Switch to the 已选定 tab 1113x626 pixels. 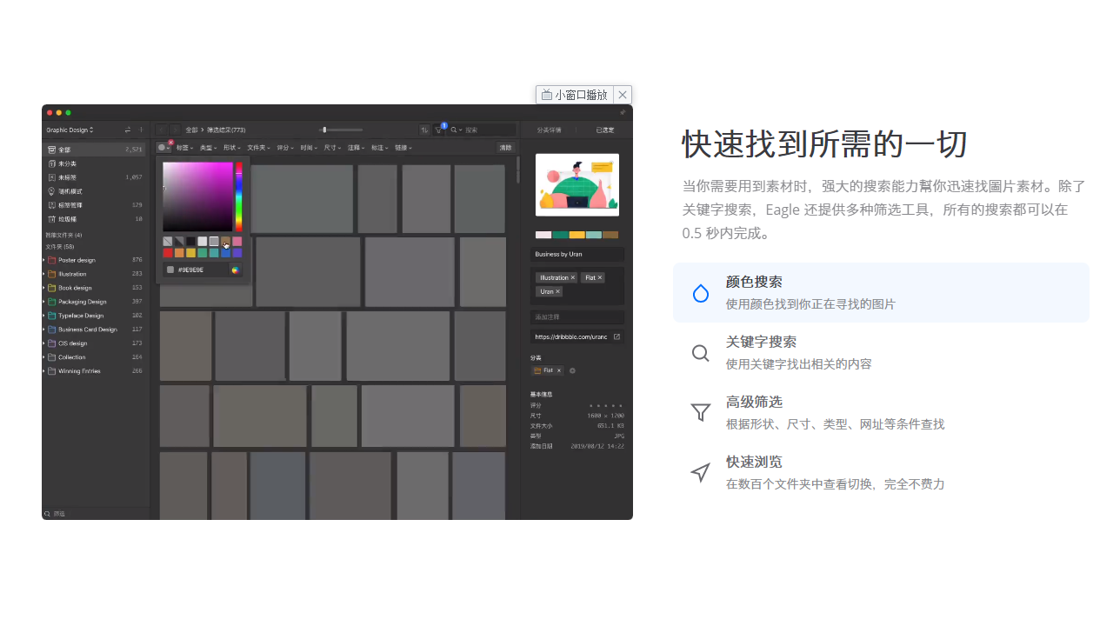604,130
